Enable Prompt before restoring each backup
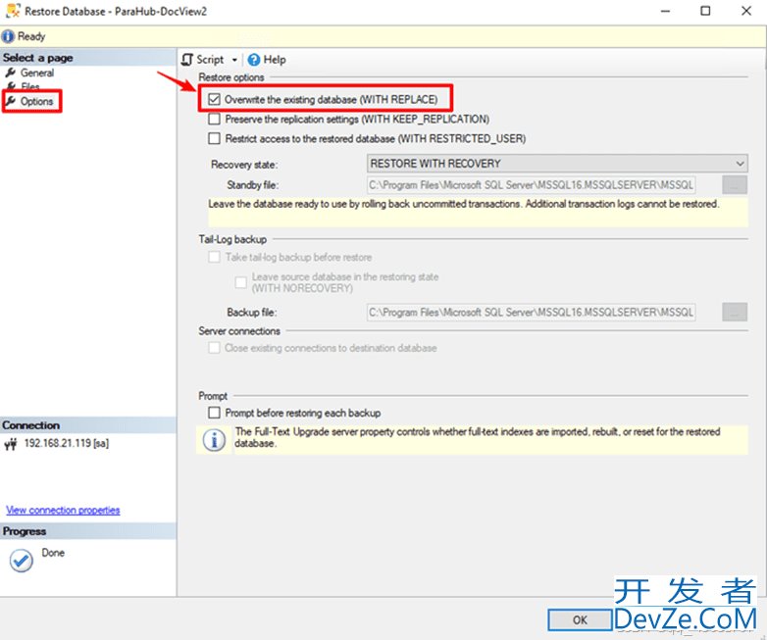 coord(214,413)
